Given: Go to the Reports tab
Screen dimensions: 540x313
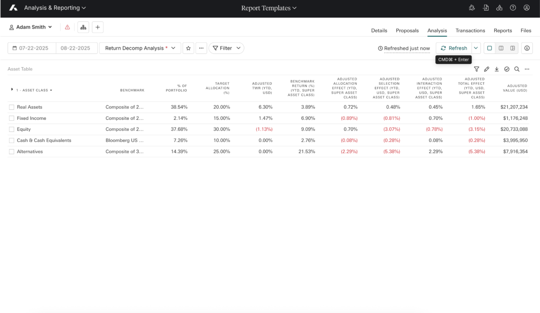Looking at the screenshot, I should pyautogui.click(x=502, y=31).
